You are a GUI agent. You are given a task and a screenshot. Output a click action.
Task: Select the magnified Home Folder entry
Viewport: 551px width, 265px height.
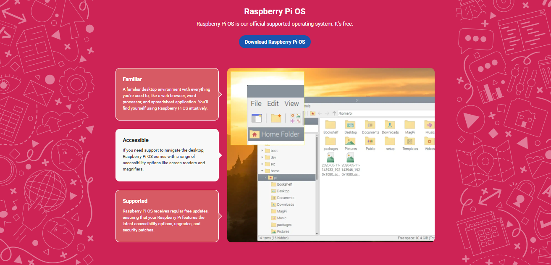tap(275, 134)
